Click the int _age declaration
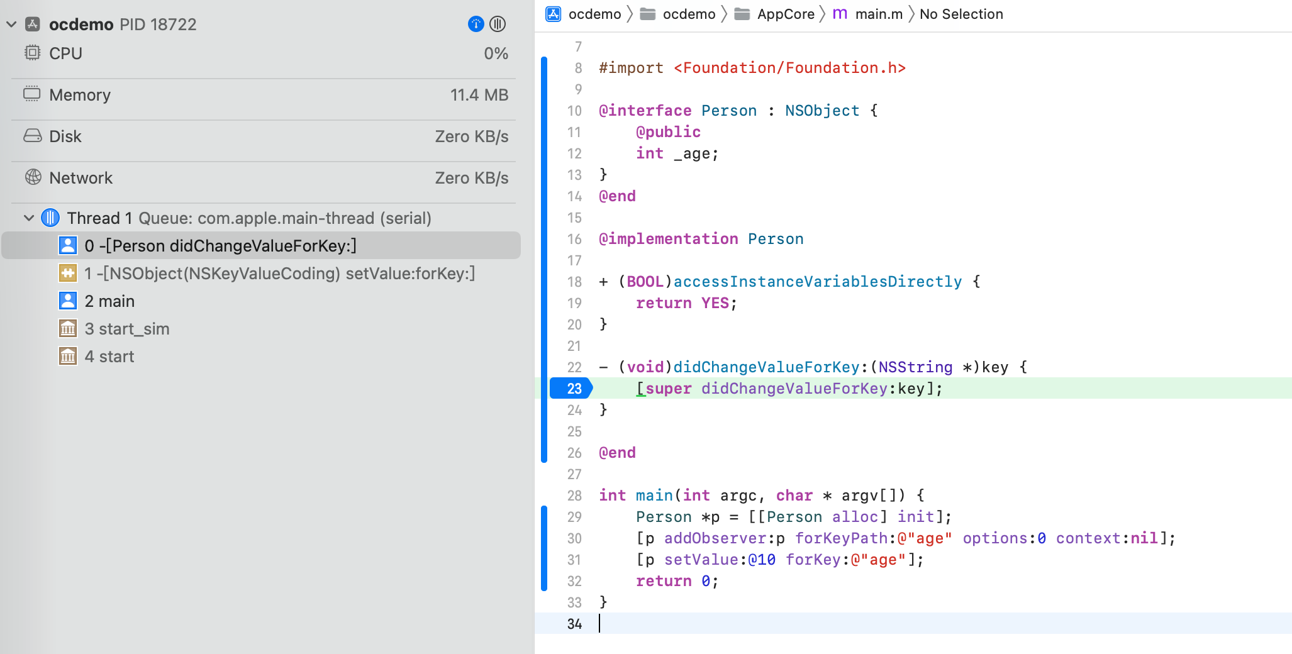The height and width of the screenshot is (654, 1292). coord(677,153)
